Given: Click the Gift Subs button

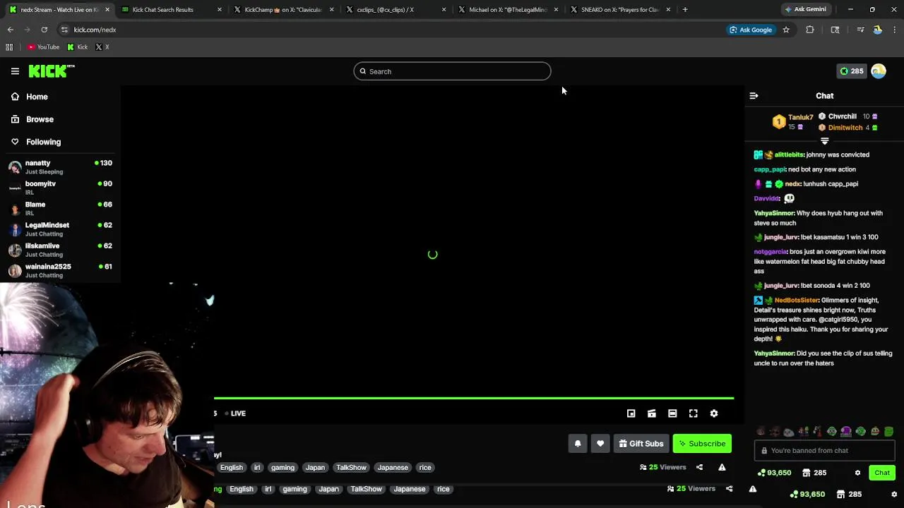Looking at the screenshot, I should pyautogui.click(x=641, y=444).
